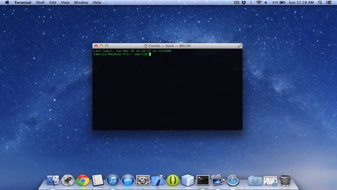
Task: Close the Terminal window with red button
Action: coord(96,46)
